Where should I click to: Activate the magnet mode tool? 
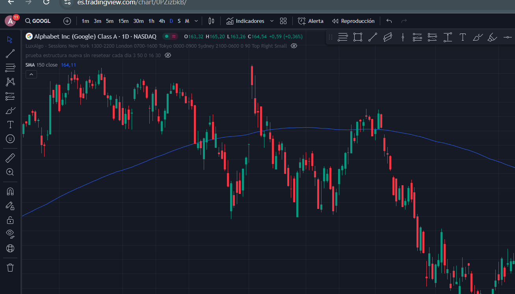point(10,192)
